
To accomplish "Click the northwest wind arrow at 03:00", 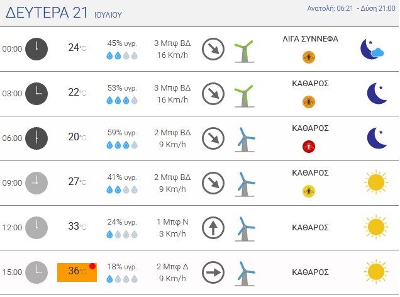I will [213, 94].
